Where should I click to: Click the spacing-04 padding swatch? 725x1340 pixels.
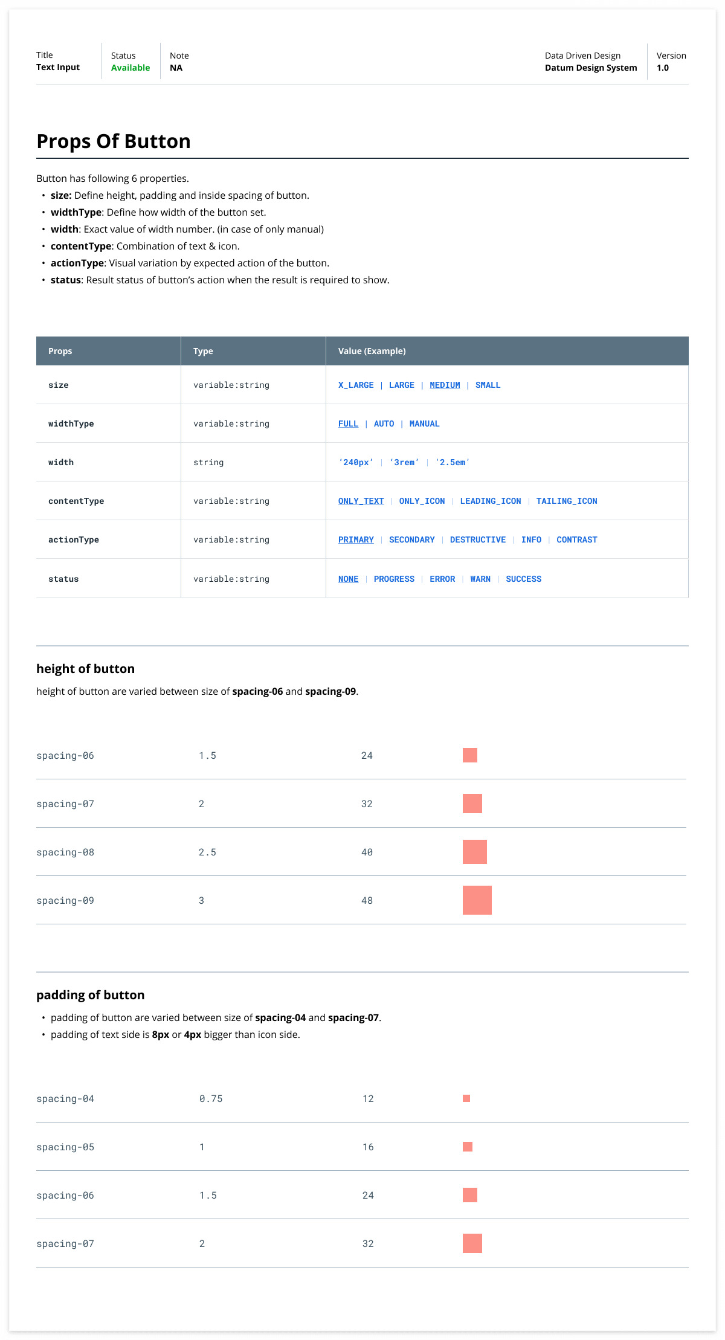click(466, 1098)
